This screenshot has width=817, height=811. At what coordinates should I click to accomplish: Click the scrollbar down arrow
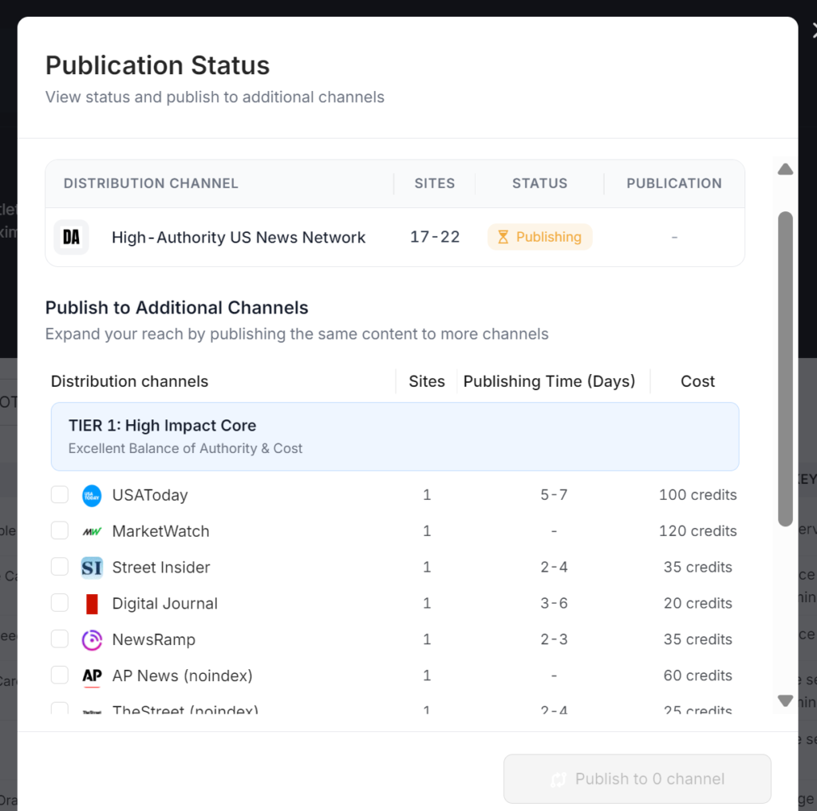click(785, 701)
